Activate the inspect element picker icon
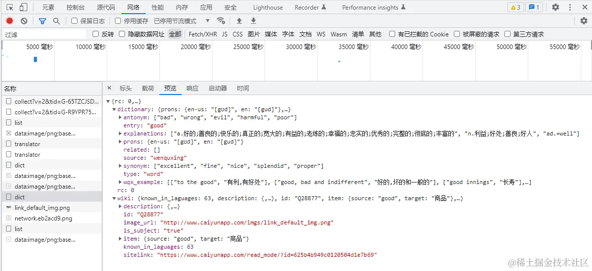 click(10, 7)
